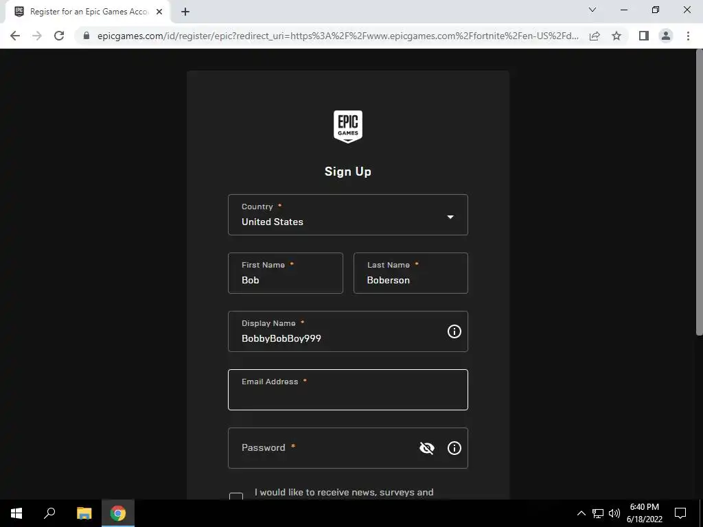
Task: Share this page from address bar
Action: pos(595,36)
